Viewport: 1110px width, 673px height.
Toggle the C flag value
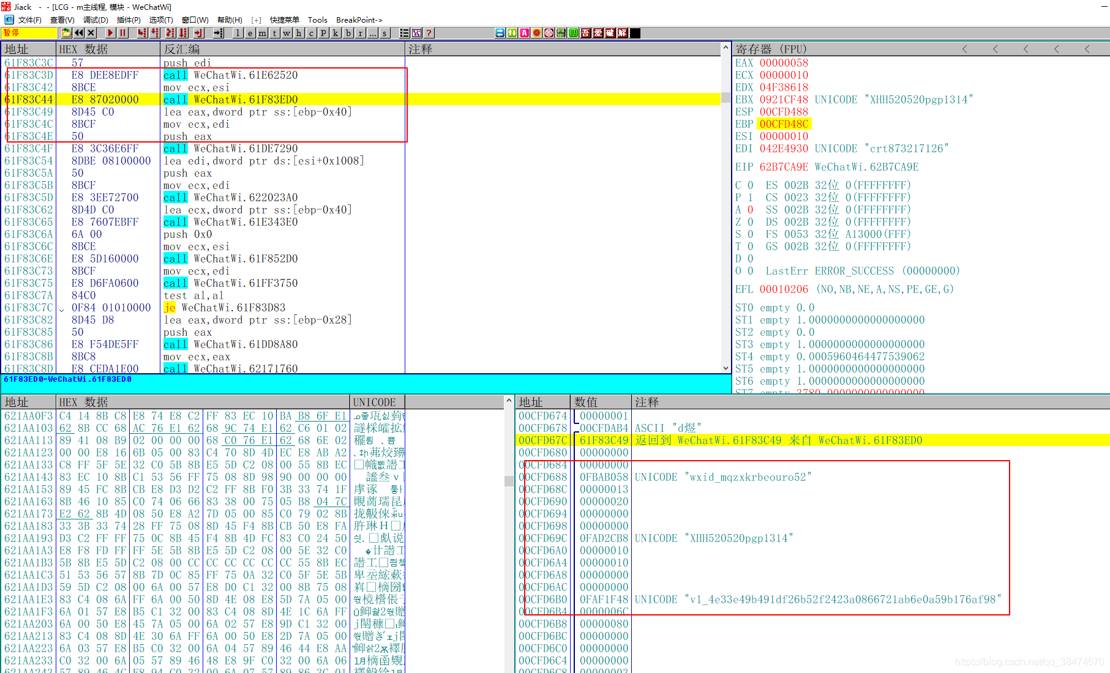pyautogui.click(x=750, y=185)
